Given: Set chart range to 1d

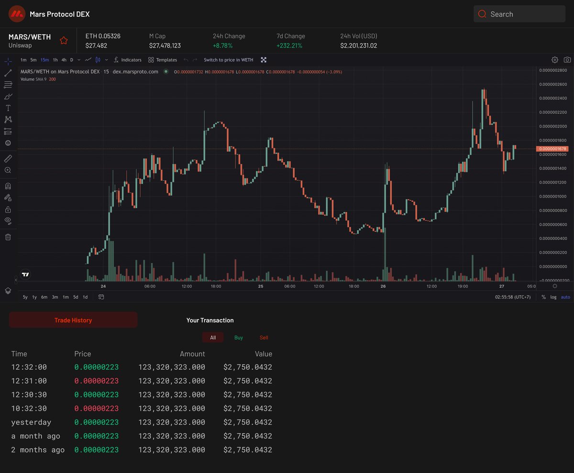Looking at the screenshot, I should 85,297.
